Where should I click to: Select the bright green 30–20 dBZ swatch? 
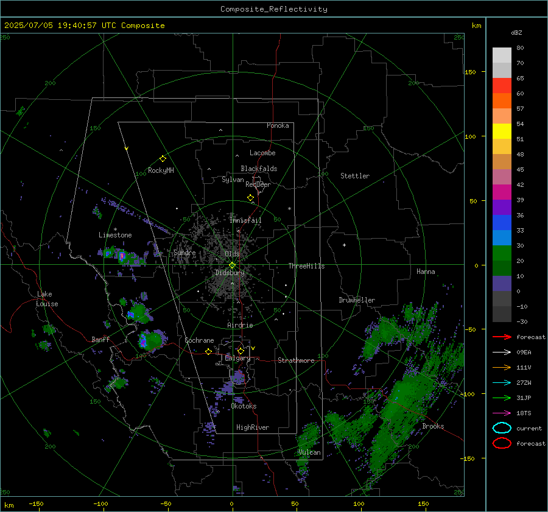502,253
